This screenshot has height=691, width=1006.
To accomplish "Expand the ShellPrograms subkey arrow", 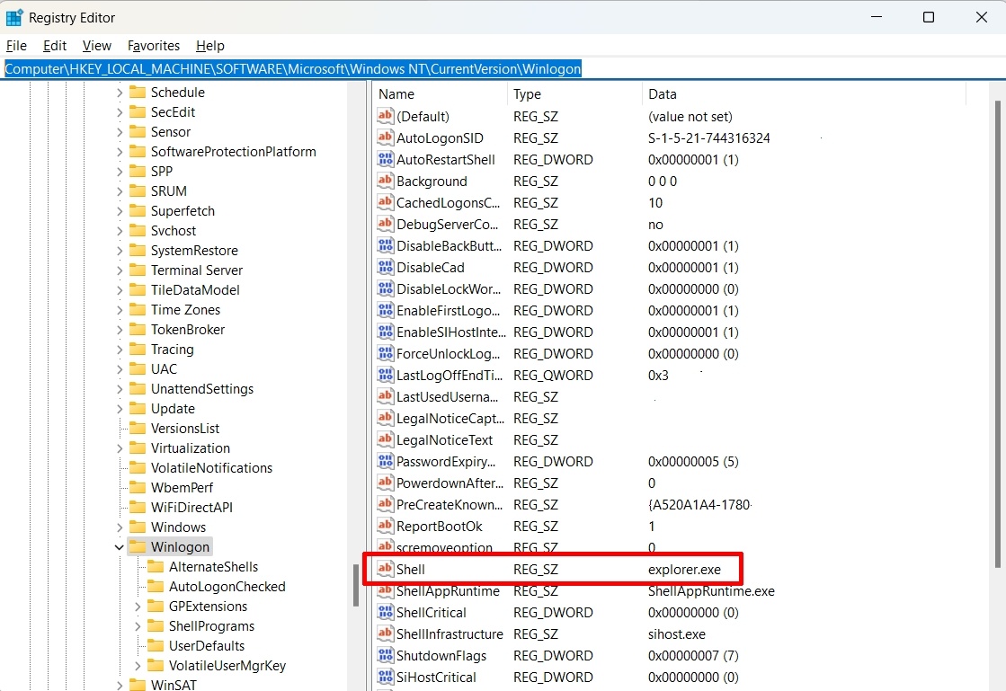I will [x=138, y=626].
